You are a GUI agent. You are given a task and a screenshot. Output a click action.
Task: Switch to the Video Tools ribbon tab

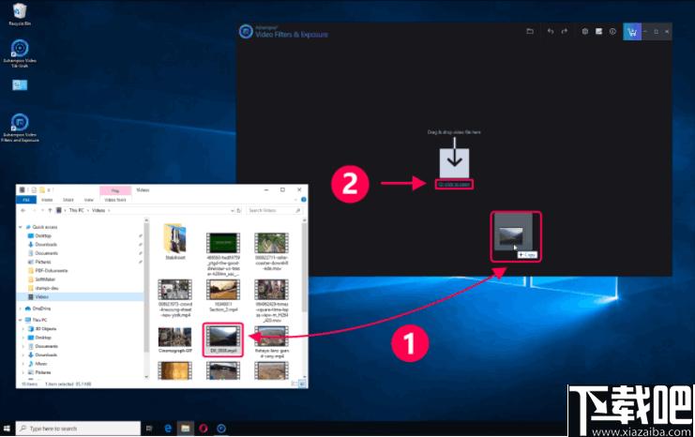pos(115,200)
